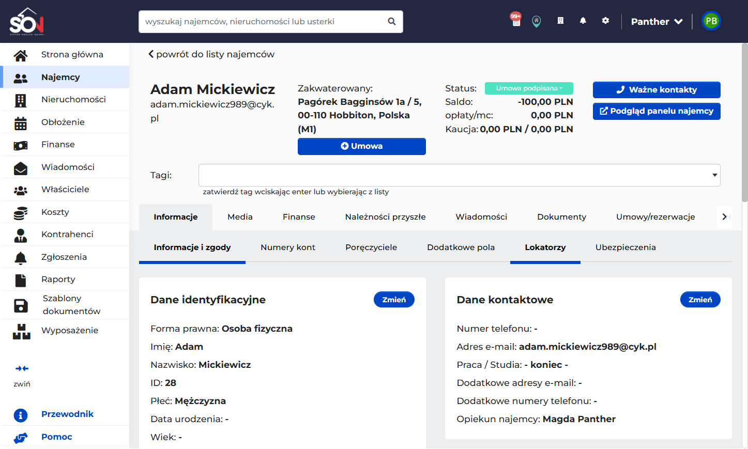Viewport: 748px width, 449px height.
Task: Select the Informacje i zgody subtab
Action: [x=192, y=247]
